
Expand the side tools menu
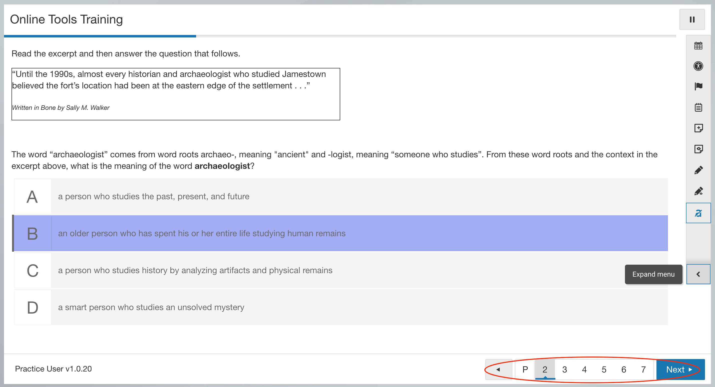point(698,274)
